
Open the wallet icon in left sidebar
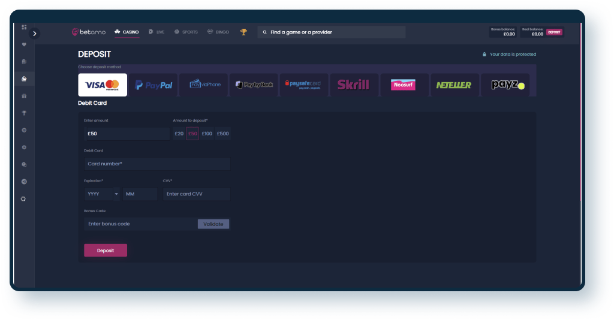(x=24, y=79)
